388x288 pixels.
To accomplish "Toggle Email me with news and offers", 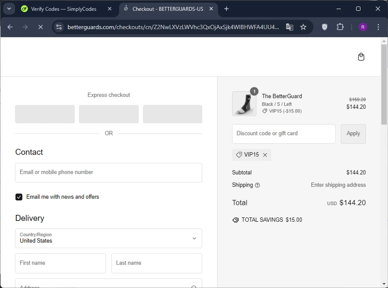I will click(19, 197).
